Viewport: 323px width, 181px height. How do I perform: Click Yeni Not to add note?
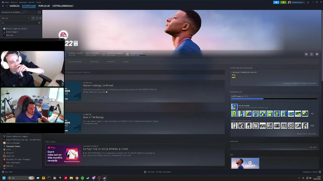pos(313,147)
